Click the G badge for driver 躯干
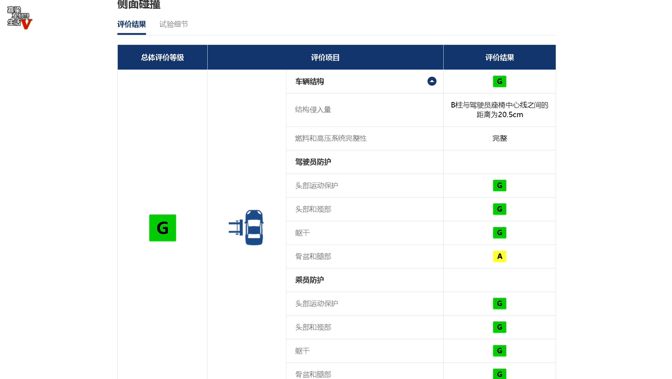This screenshot has width=672, height=379. point(500,233)
